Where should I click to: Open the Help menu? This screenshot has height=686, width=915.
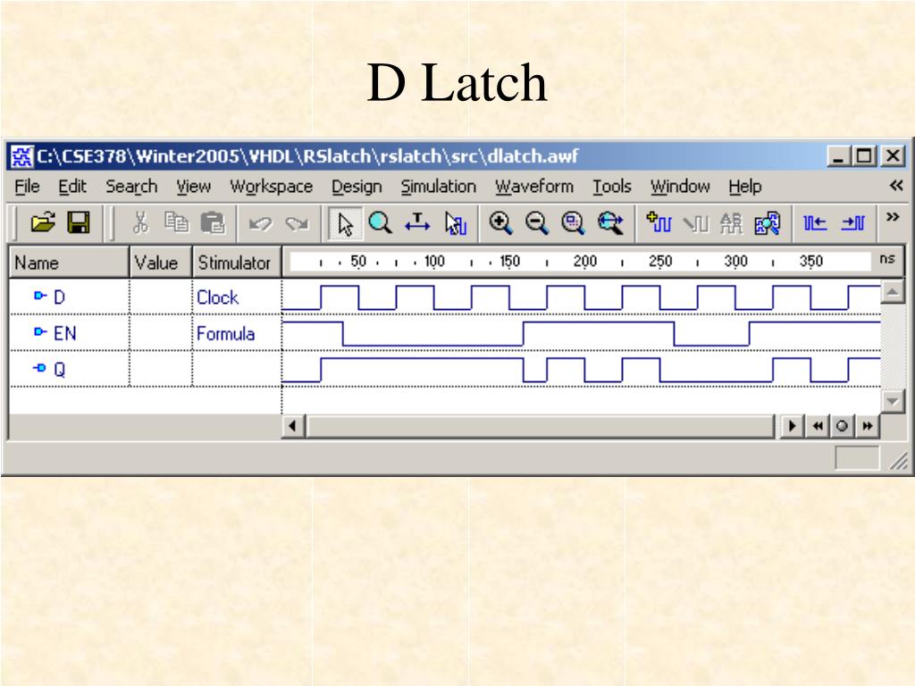[744, 187]
